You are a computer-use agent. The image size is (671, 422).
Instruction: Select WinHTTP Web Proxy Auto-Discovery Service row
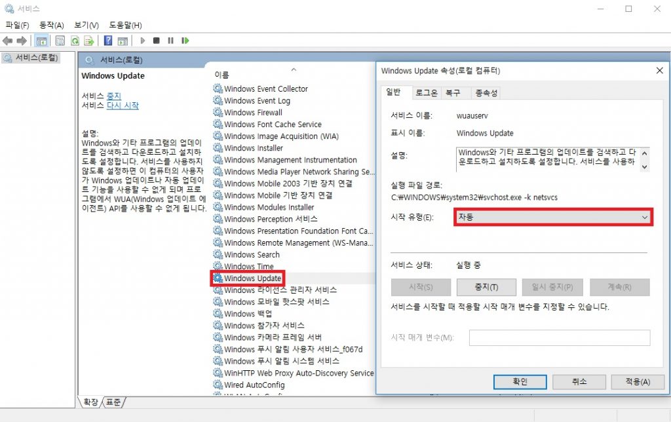(293, 374)
